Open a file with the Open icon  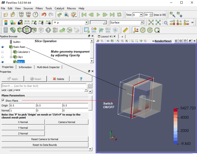tap(6, 15)
